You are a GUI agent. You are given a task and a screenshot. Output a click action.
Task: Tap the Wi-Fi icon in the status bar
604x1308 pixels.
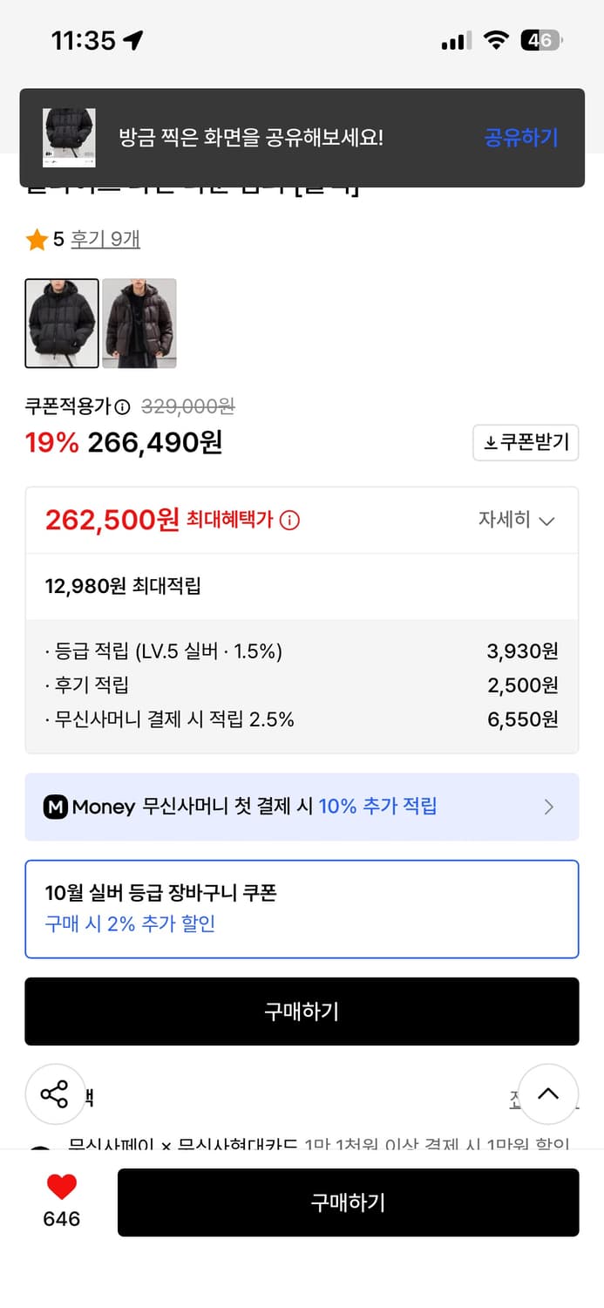[497, 39]
